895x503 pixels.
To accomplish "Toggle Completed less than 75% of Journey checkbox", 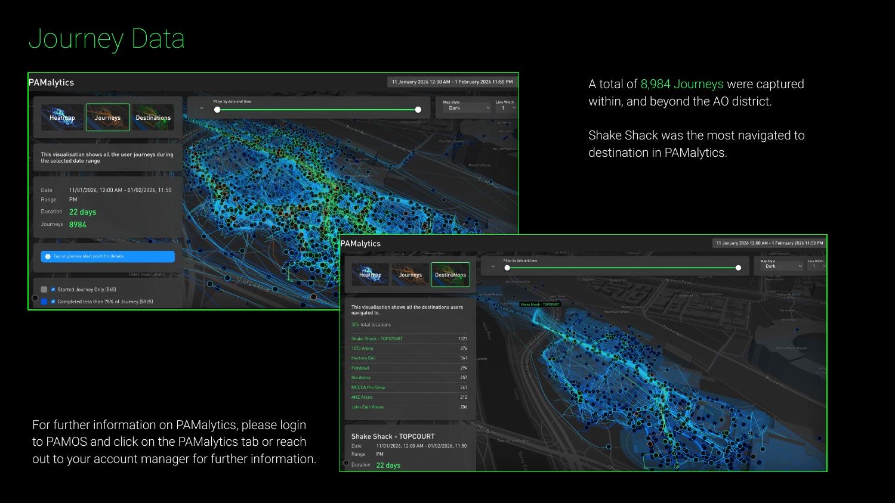I will pos(53,302).
